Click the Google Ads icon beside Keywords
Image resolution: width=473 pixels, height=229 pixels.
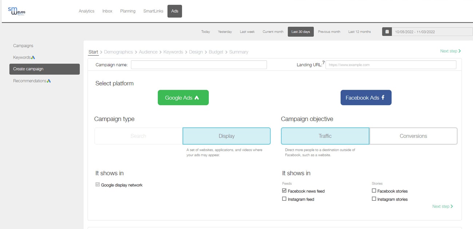[x=33, y=57]
